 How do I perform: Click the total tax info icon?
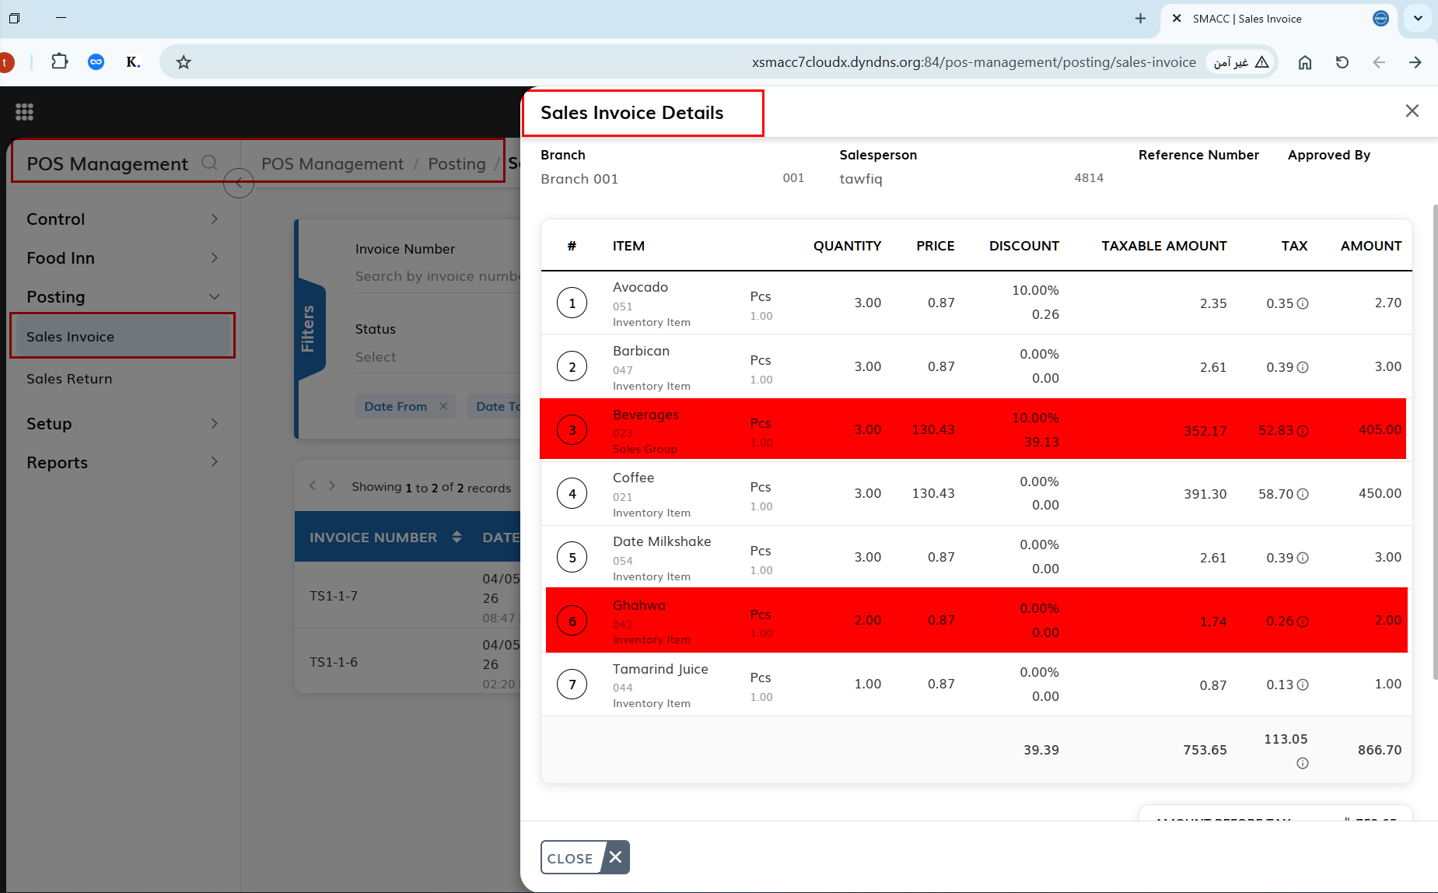coord(1303,763)
